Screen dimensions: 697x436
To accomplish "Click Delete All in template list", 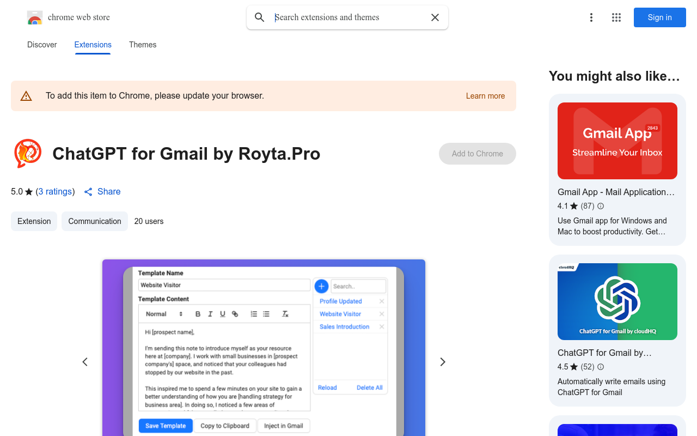I will coord(370,388).
